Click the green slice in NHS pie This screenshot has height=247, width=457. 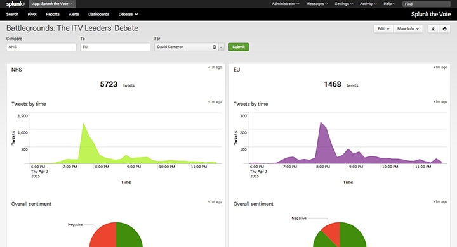[x=128, y=237]
